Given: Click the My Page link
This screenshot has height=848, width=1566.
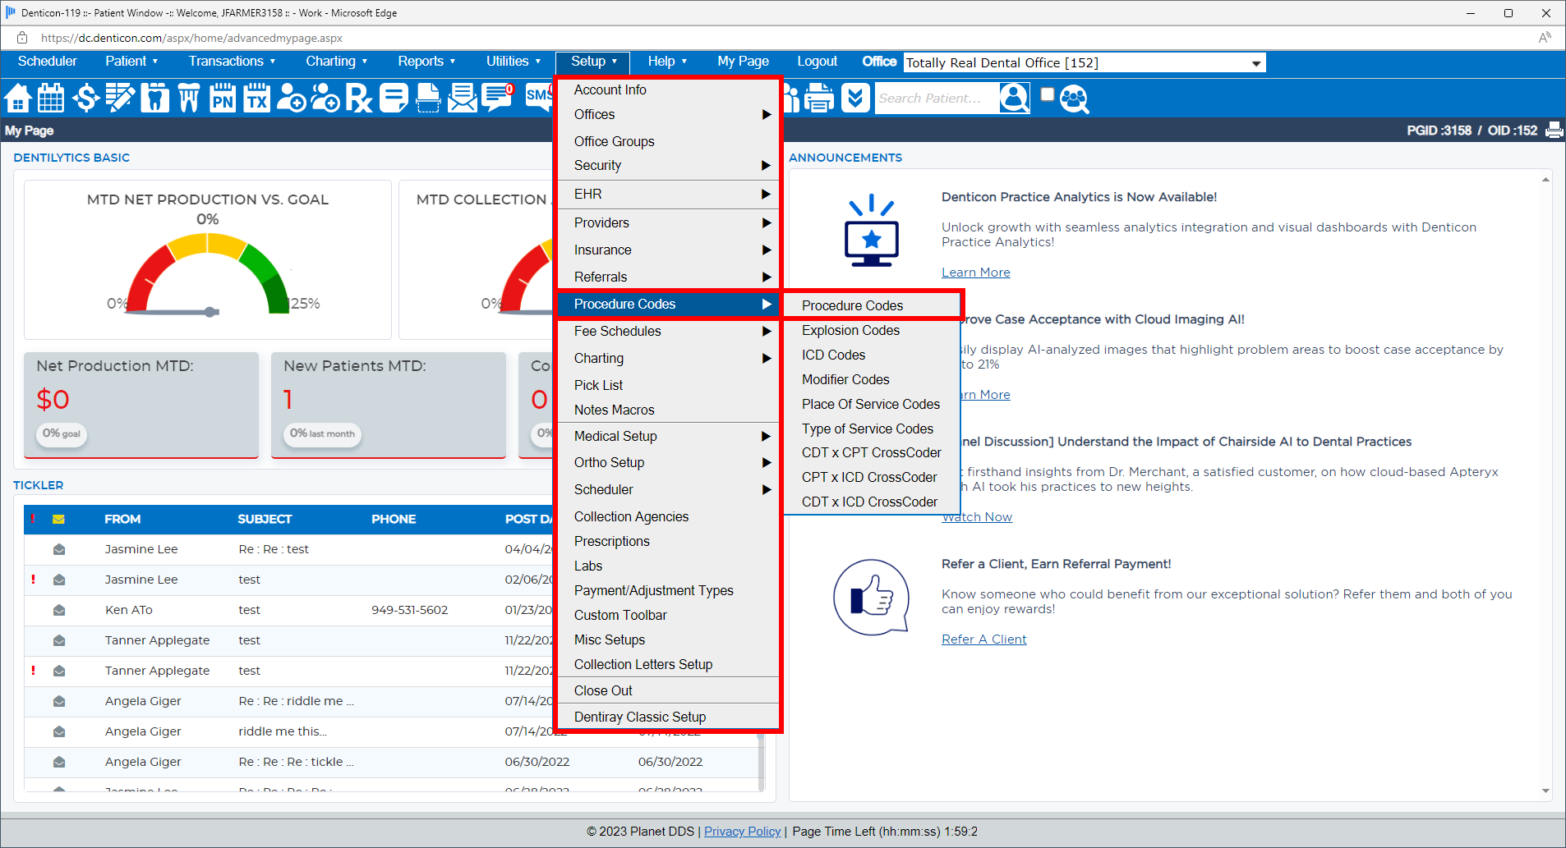Looking at the screenshot, I should 743,62.
